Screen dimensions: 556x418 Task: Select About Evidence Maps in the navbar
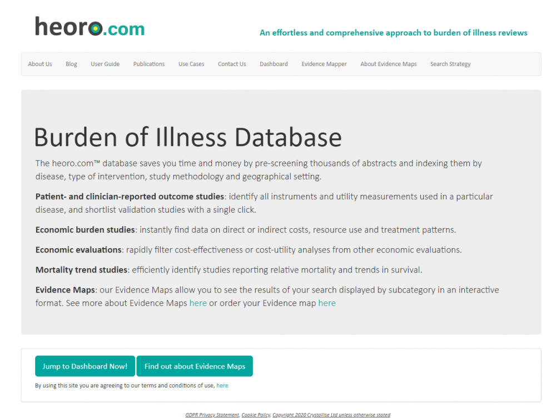pos(388,64)
